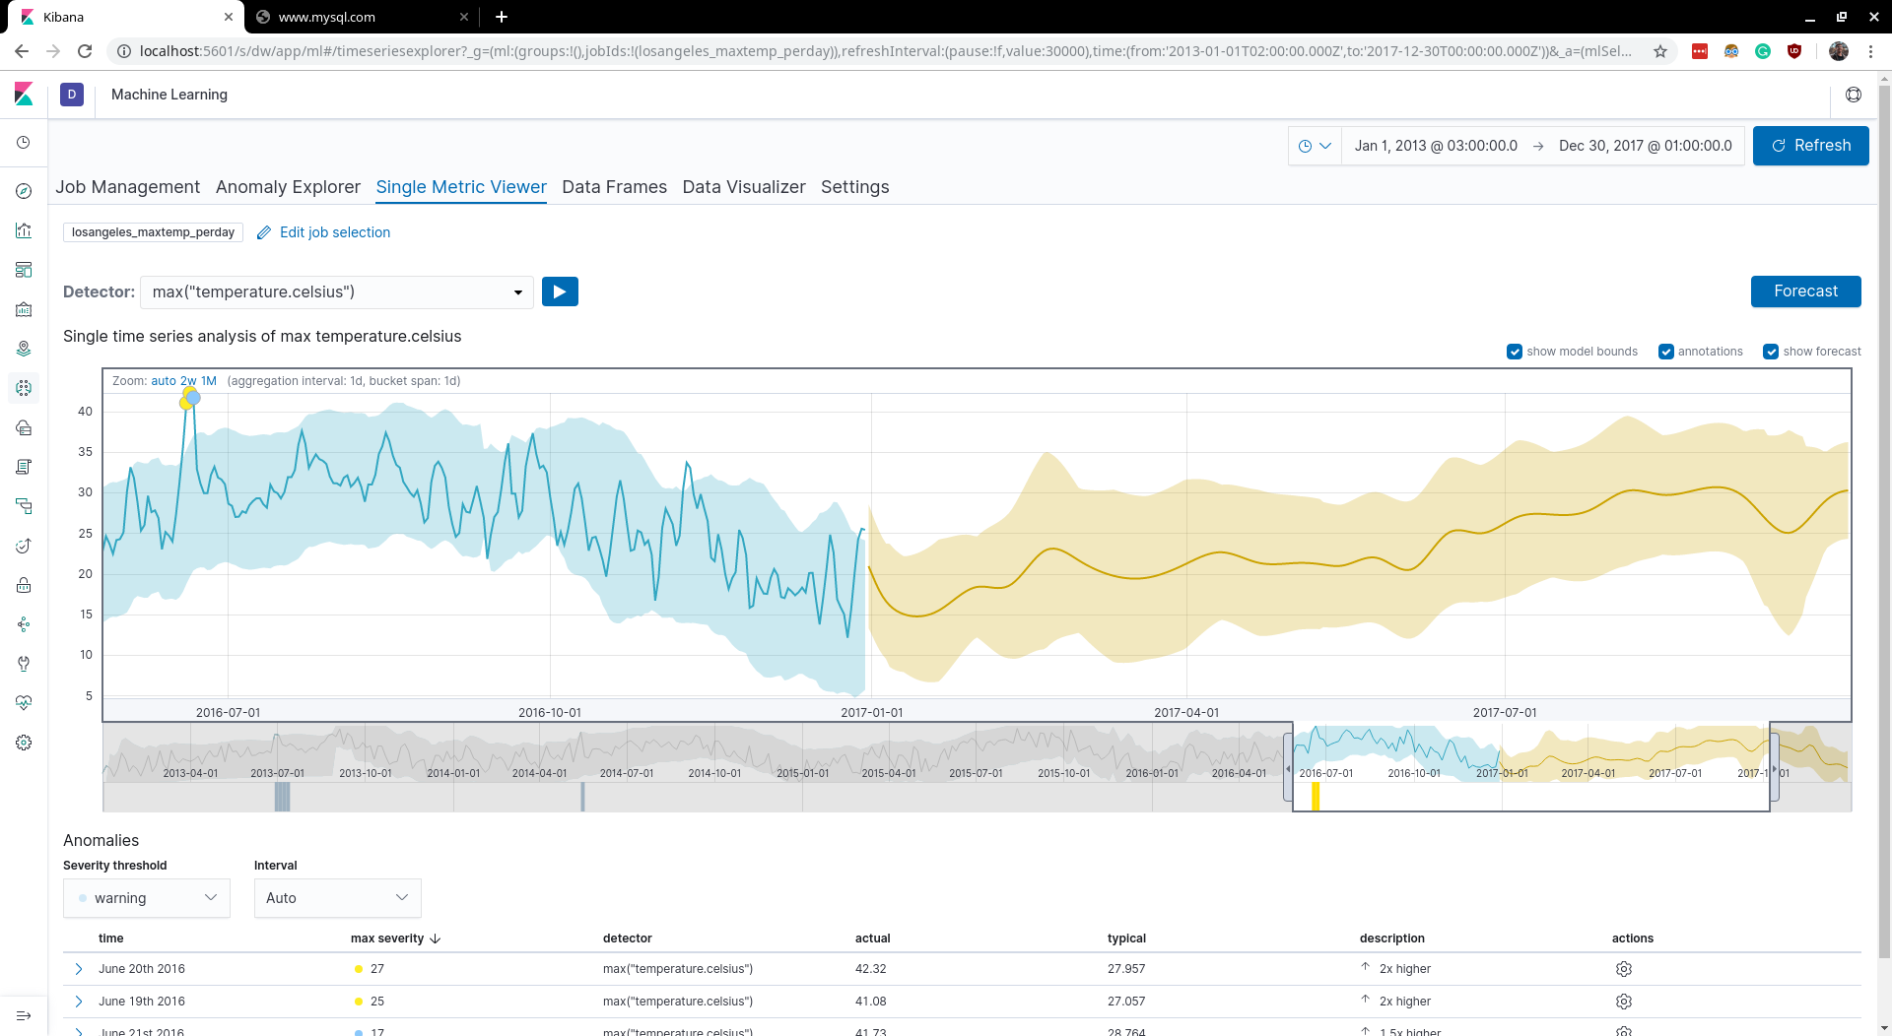Switch to Job Management tab

tap(127, 187)
